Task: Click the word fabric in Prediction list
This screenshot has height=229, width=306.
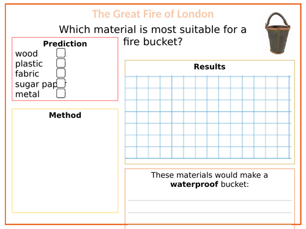Action: click(x=27, y=74)
